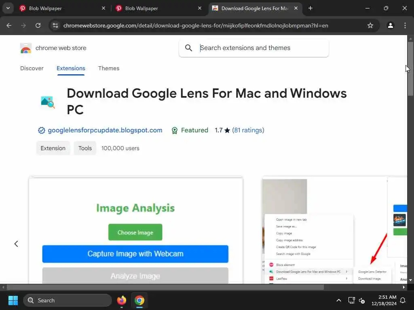Open Firefox from the taskbar
The image size is (414, 310).
click(122, 300)
